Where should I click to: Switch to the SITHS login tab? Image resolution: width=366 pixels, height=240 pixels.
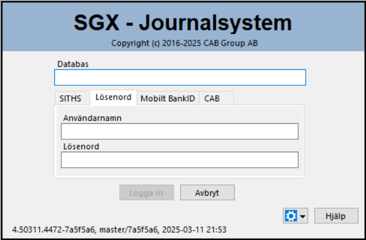(x=72, y=98)
